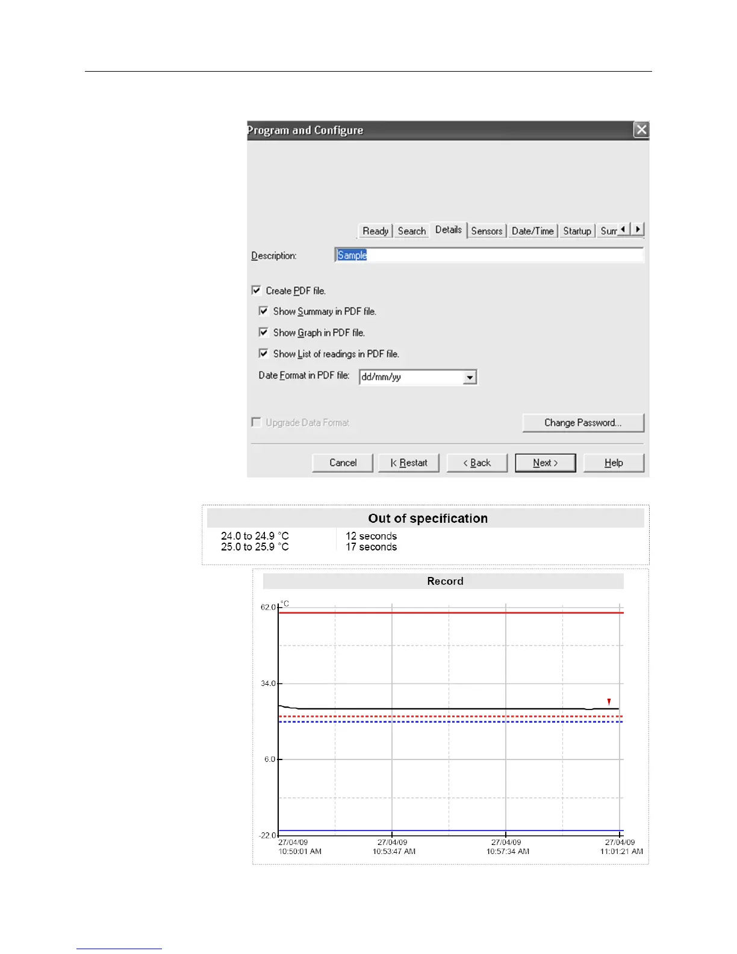Open the Date Format dropdown

click(470, 378)
